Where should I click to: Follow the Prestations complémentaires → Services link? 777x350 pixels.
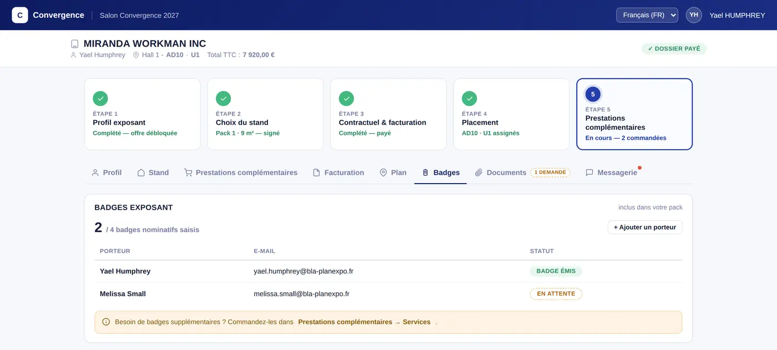coord(364,322)
